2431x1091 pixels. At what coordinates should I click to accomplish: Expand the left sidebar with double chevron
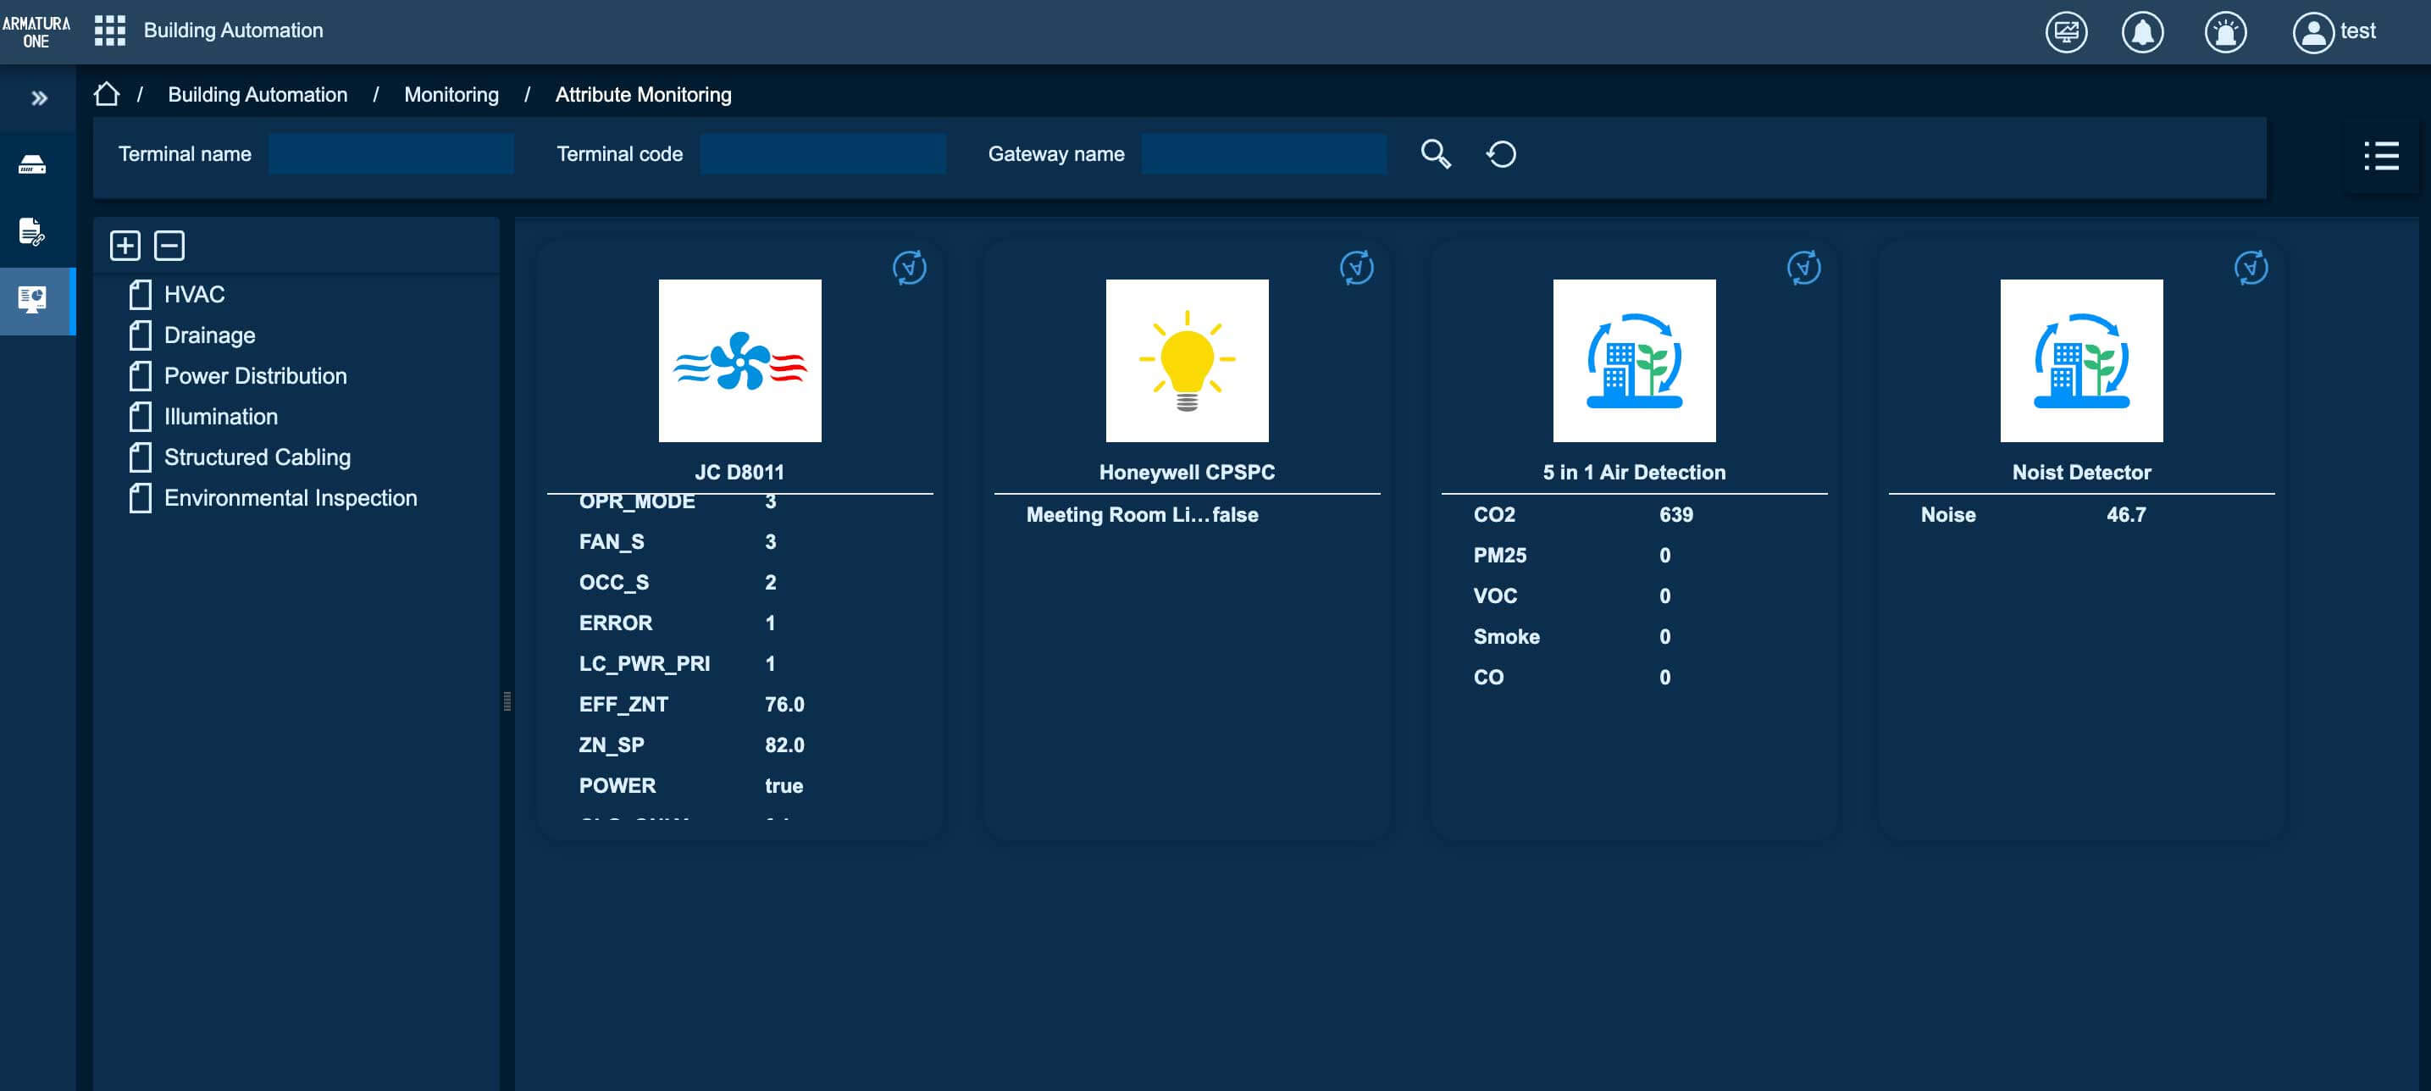(39, 98)
